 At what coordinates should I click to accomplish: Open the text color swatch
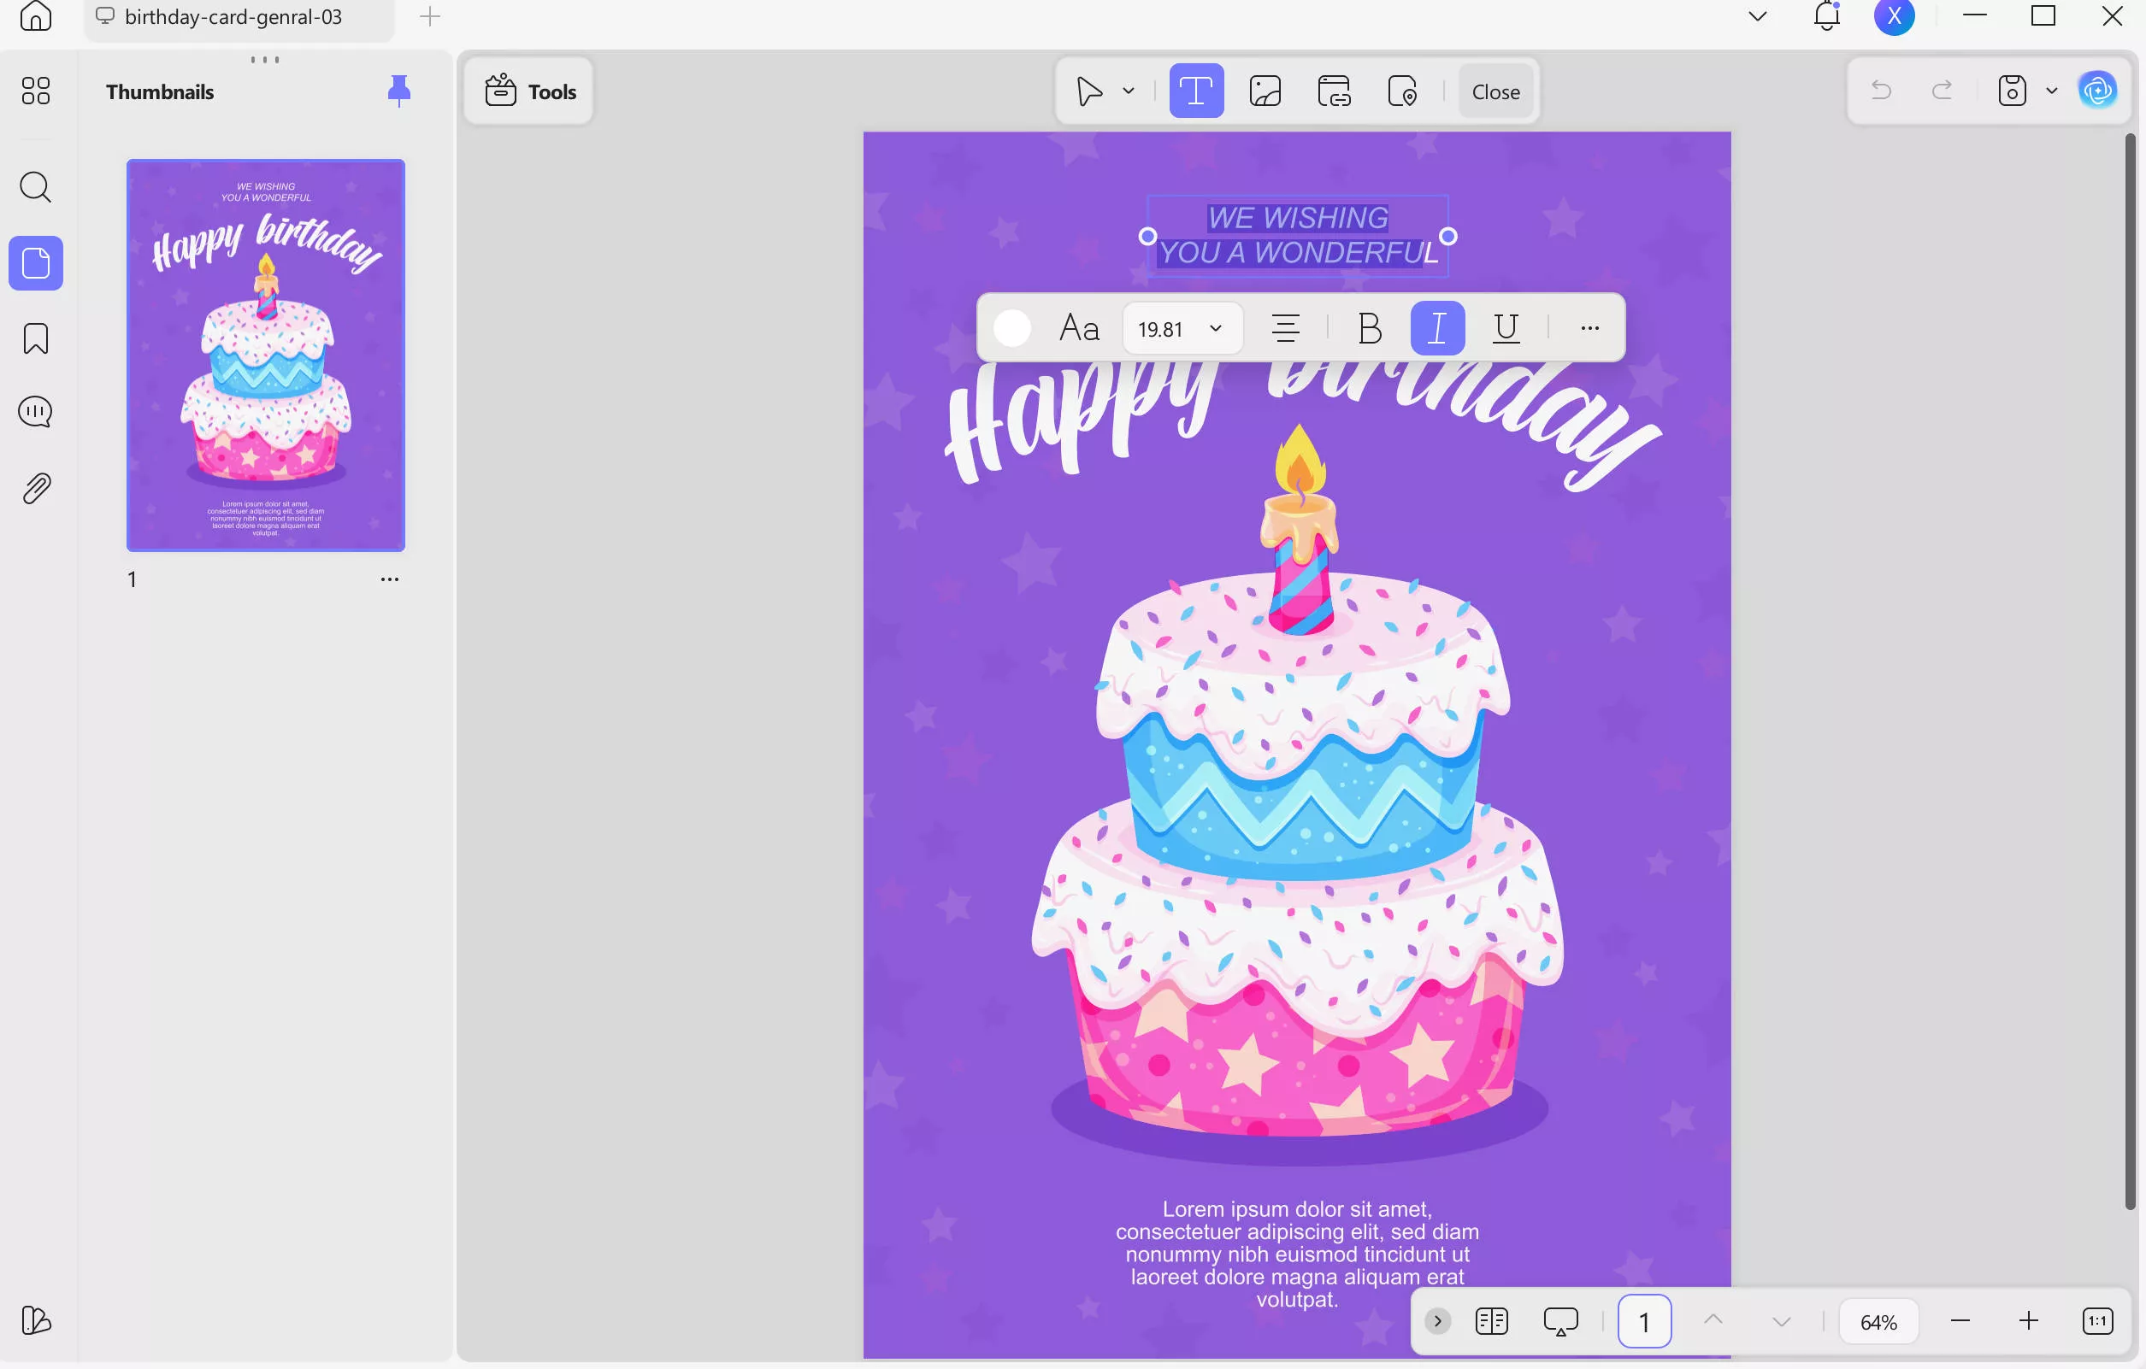coord(1011,328)
